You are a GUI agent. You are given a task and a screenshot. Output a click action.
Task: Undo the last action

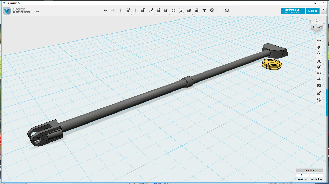click(105, 11)
